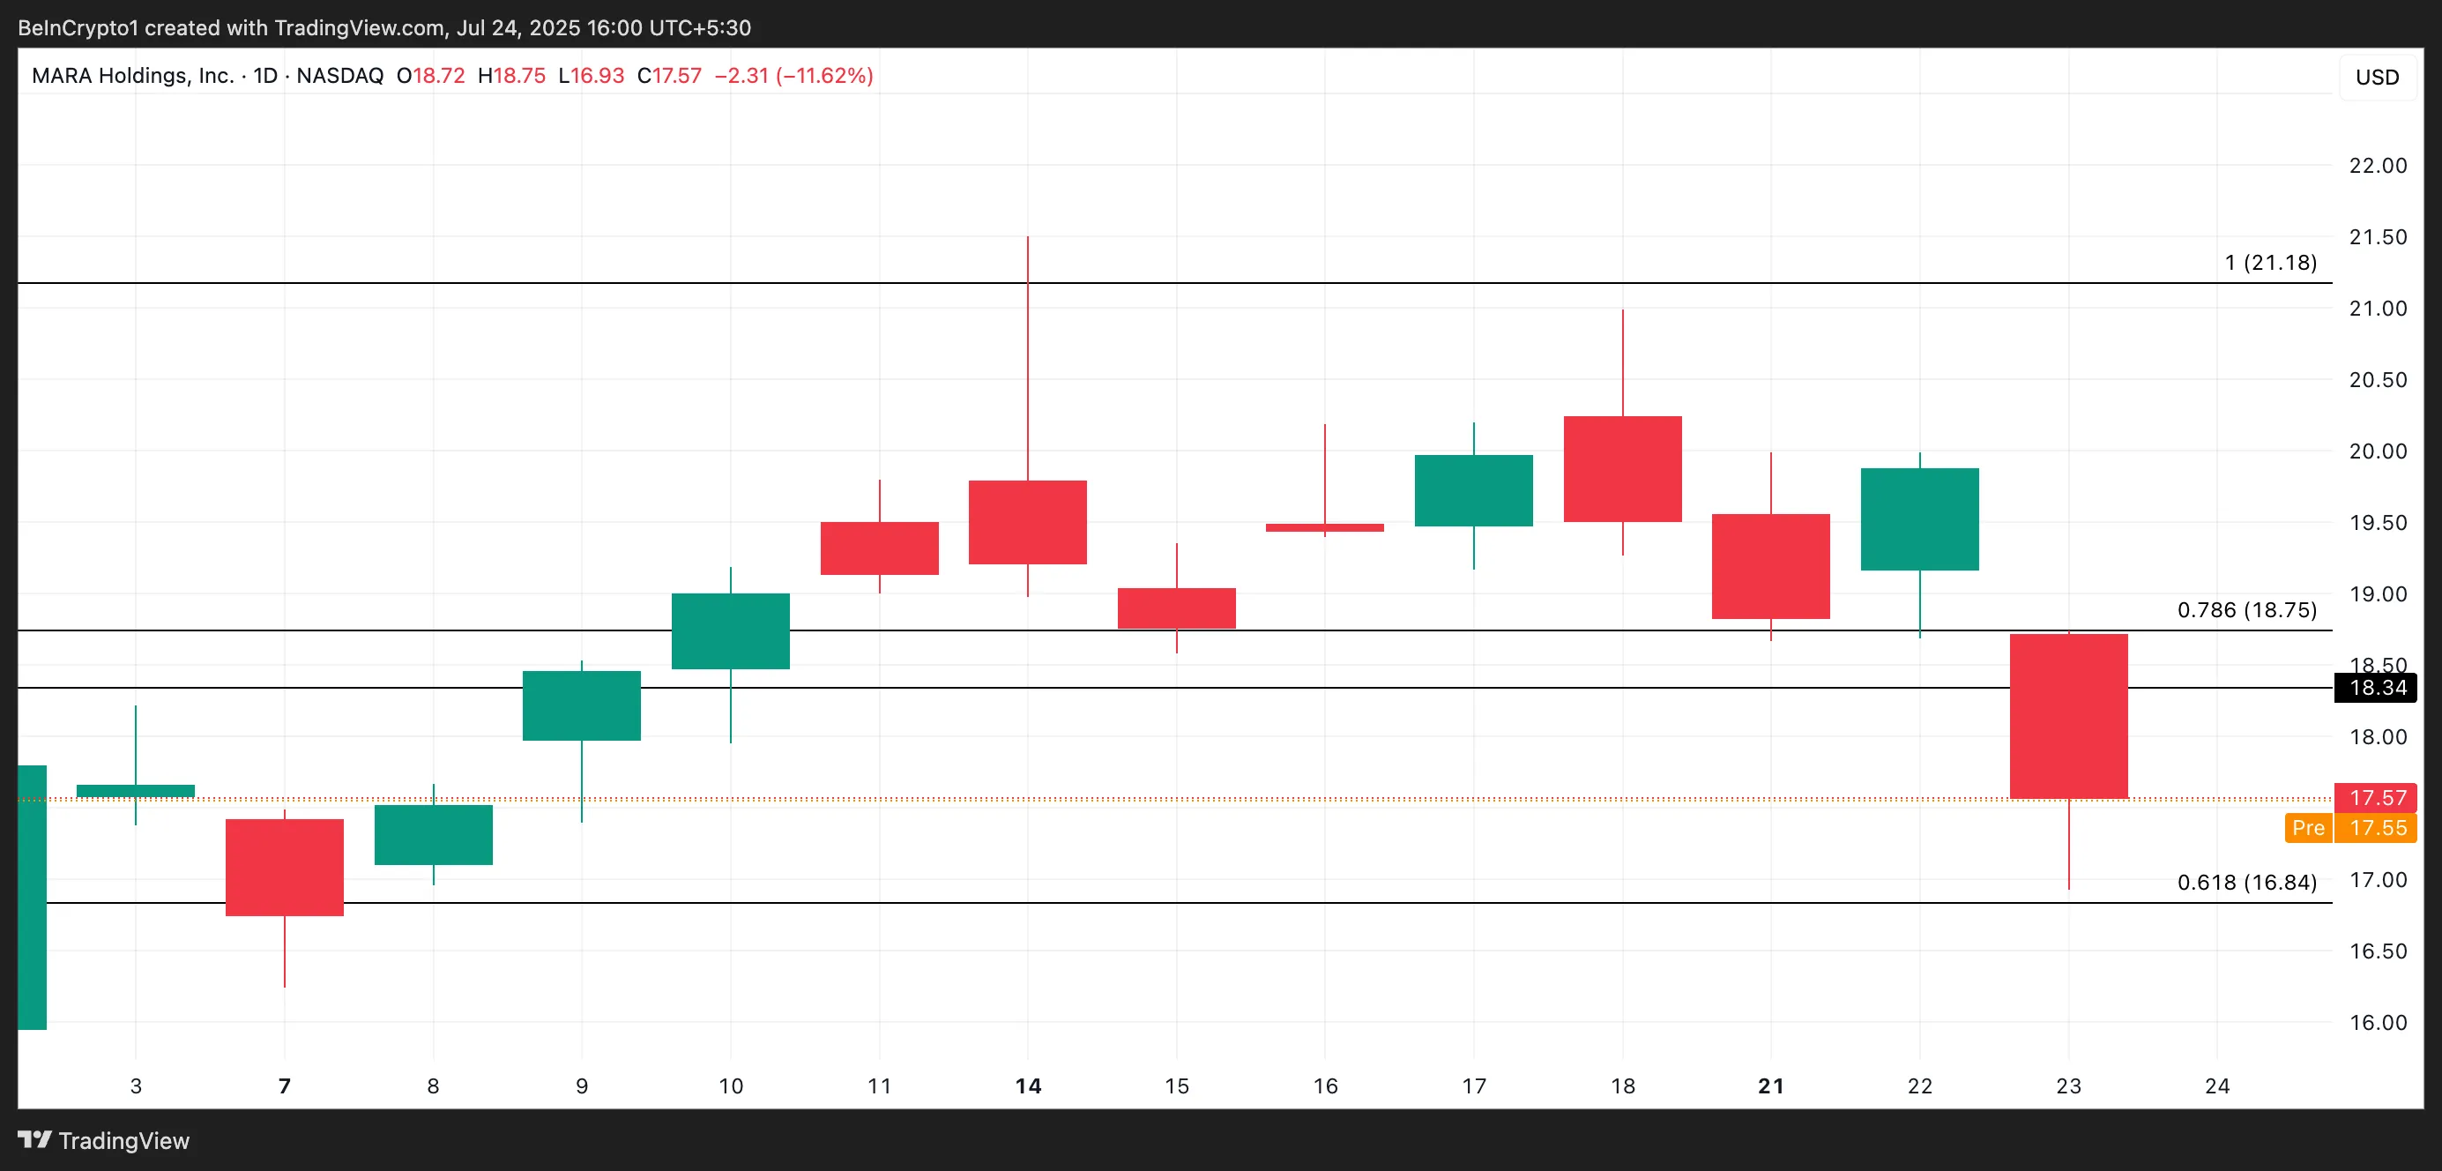Image resolution: width=2442 pixels, height=1171 pixels.
Task: Select the red candle on July 18
Action: click(1623, 468)
